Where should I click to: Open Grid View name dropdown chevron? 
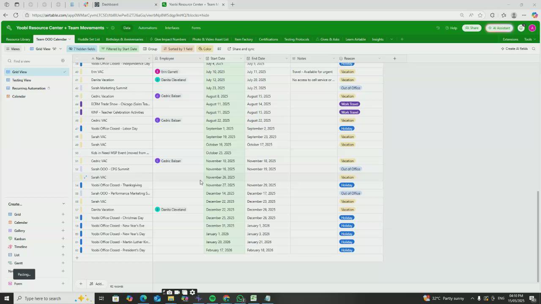point(60,49)
